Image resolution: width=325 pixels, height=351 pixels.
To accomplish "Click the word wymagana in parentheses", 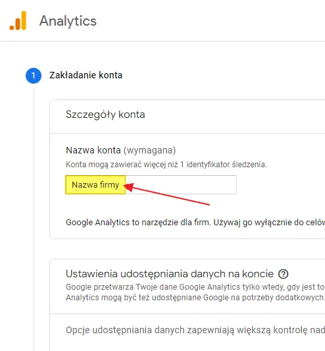I will pos(149,150).
